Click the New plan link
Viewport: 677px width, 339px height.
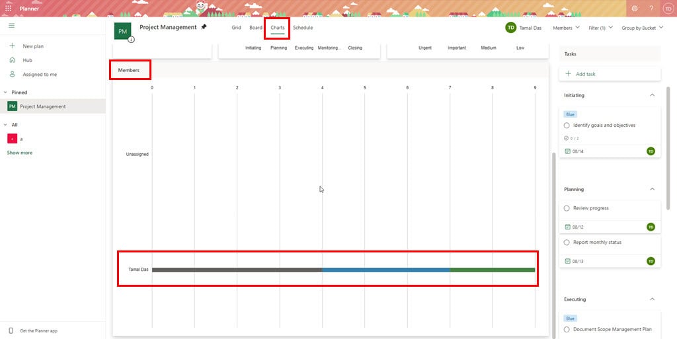[x=33, y=46]
